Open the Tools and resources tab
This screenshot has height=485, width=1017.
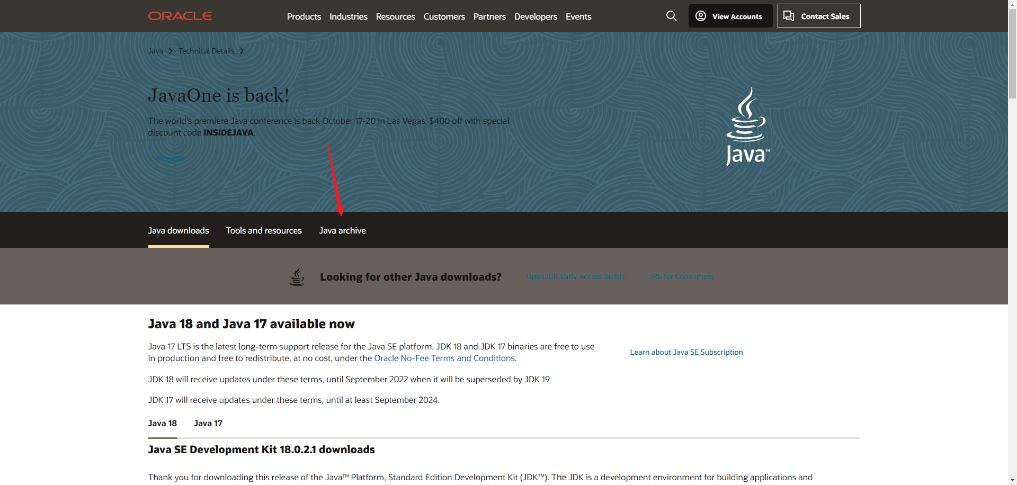coord(263,230)
